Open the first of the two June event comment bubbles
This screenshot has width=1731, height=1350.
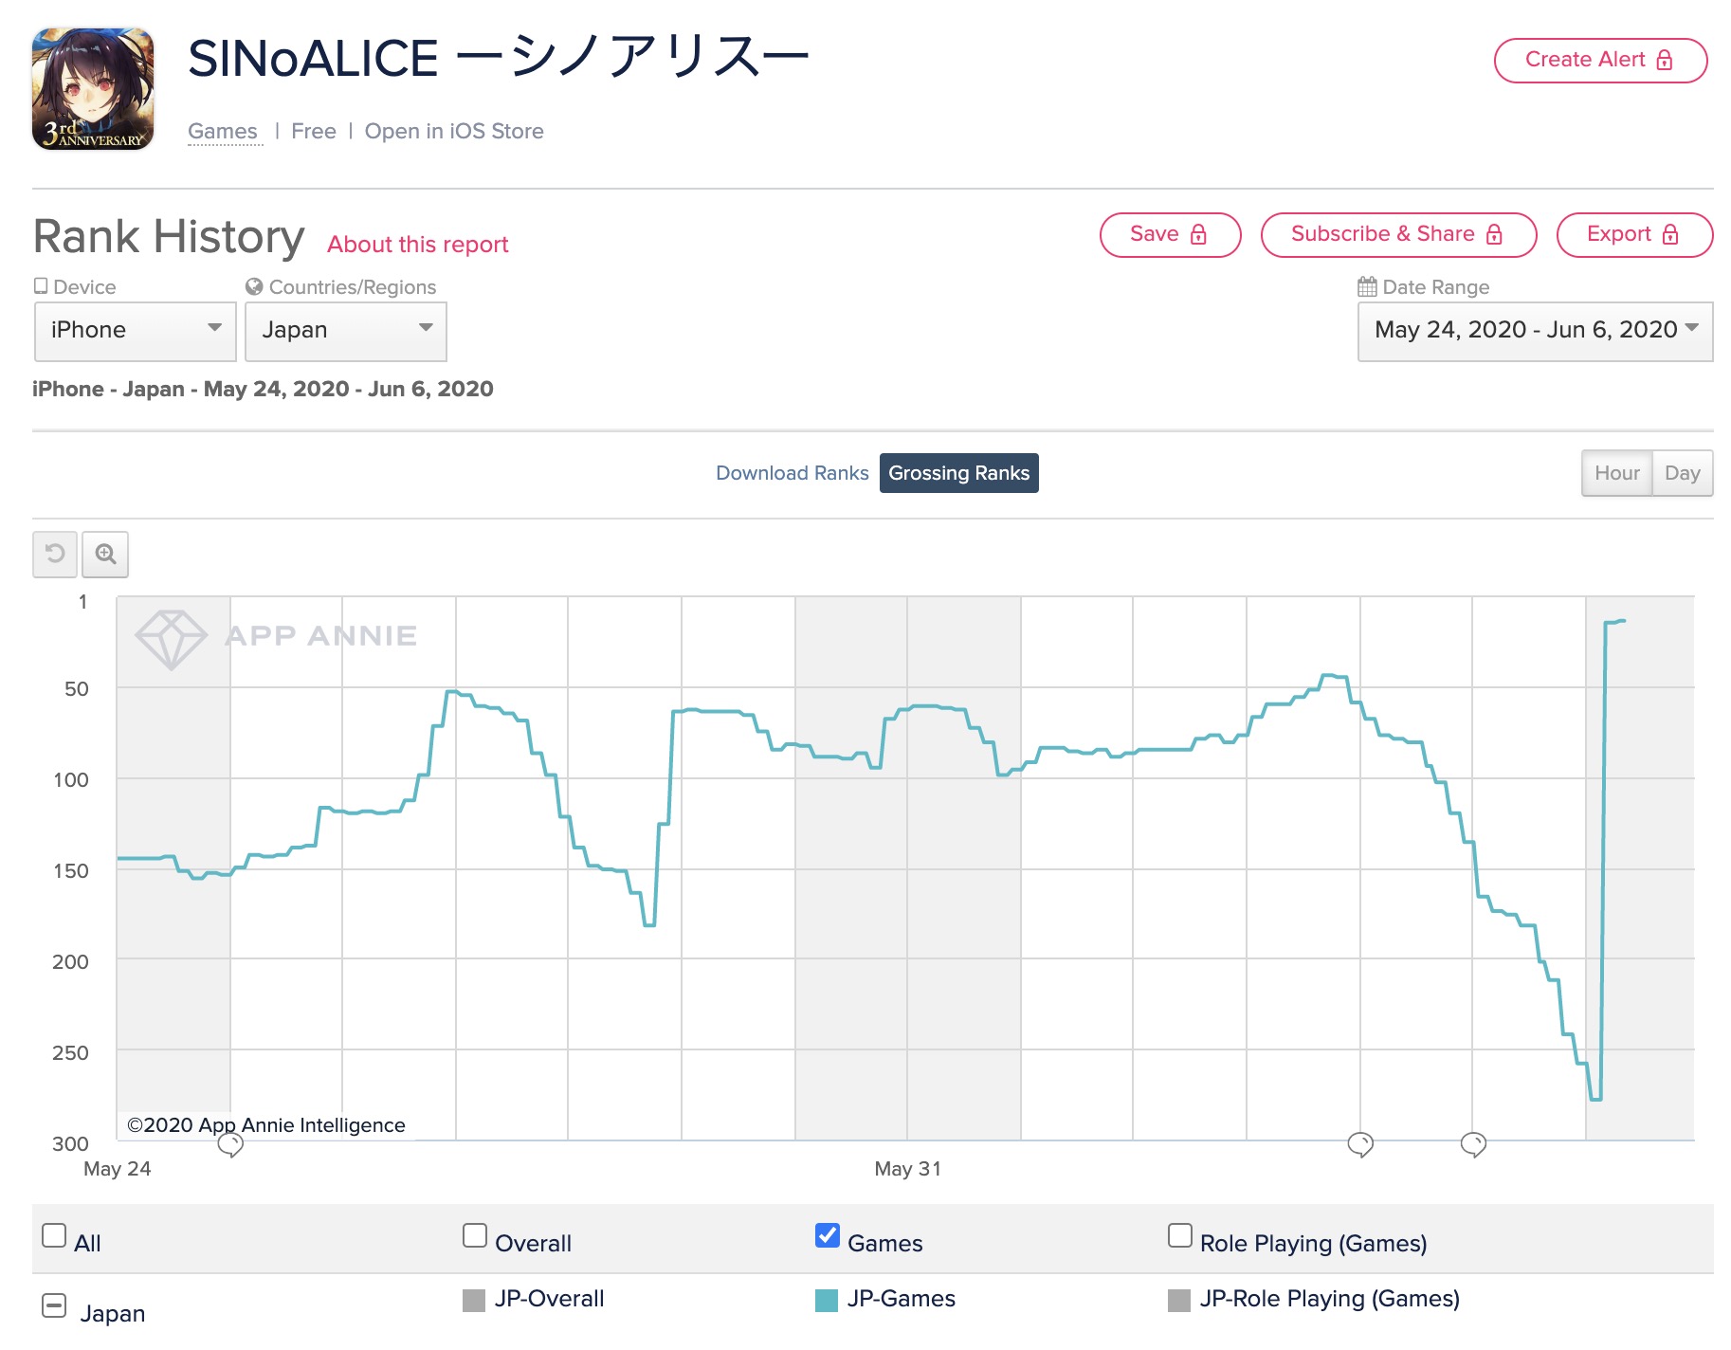(1360, 1145)
